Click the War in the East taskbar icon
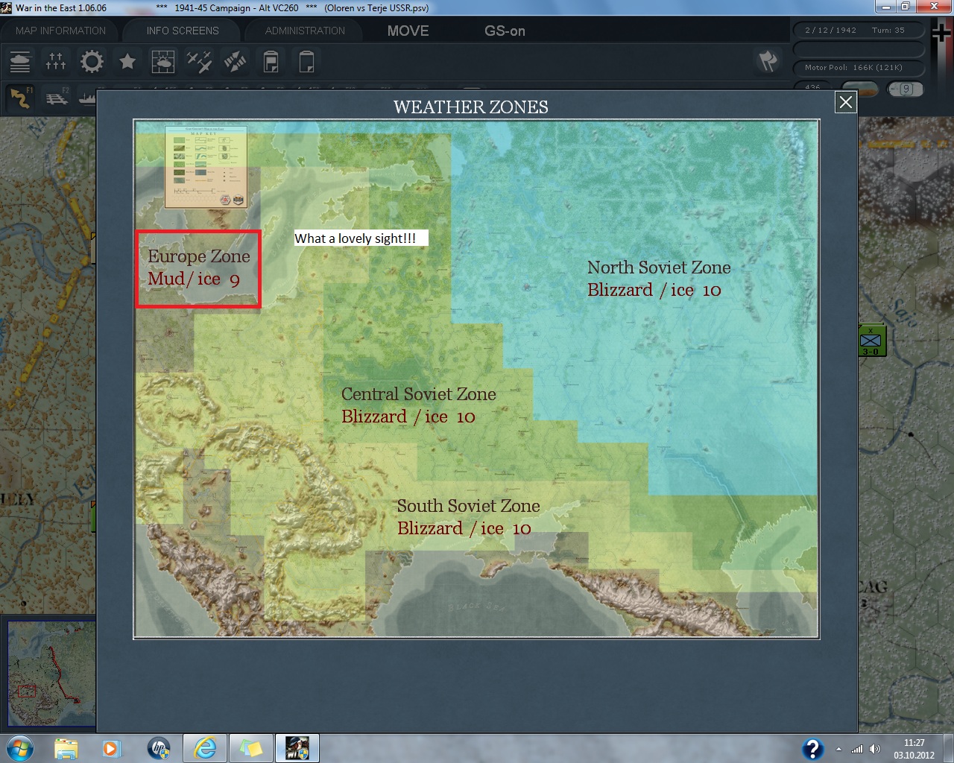The height and width of the screenshot is (763, 954). 297,748
